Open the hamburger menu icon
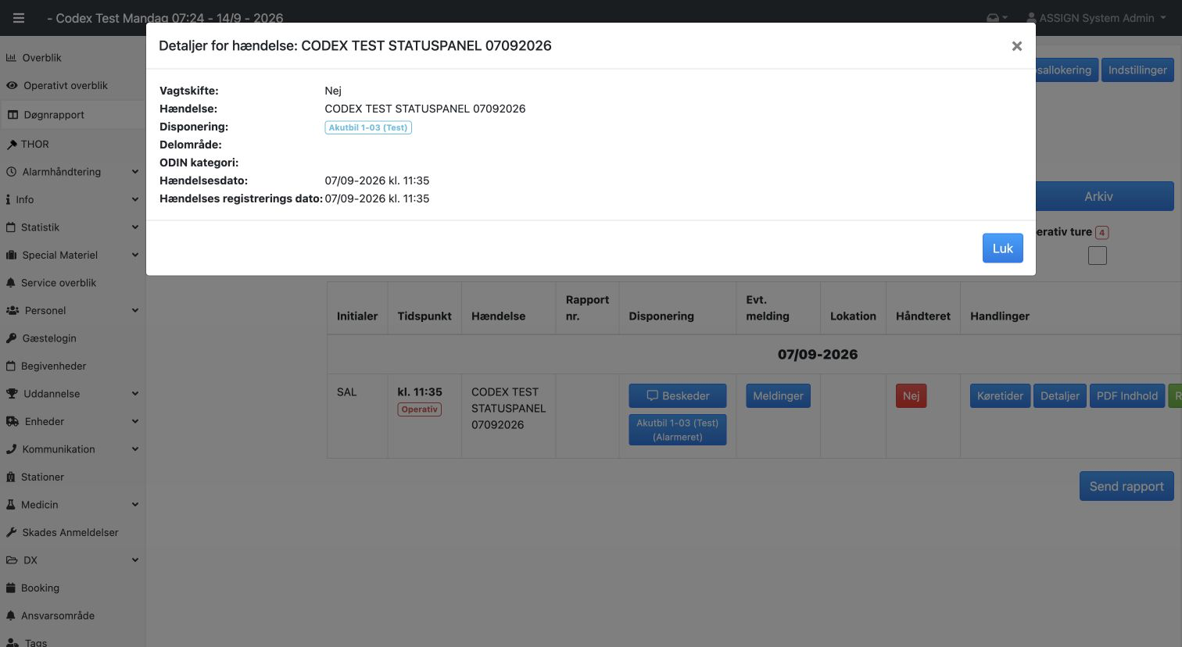 coord(19,18)
